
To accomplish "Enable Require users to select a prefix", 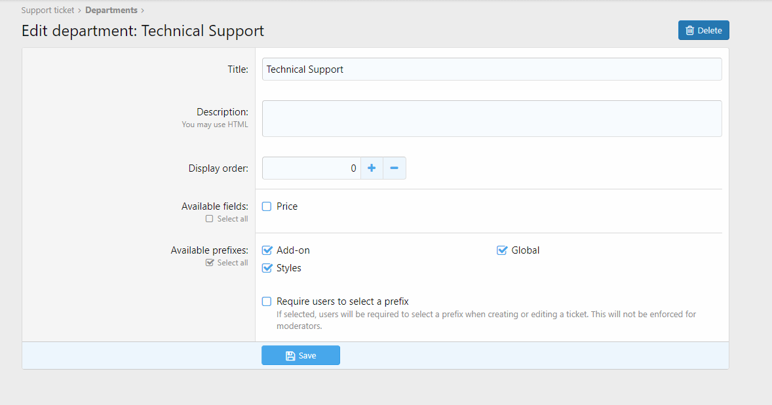I will (x=267, y=301).
